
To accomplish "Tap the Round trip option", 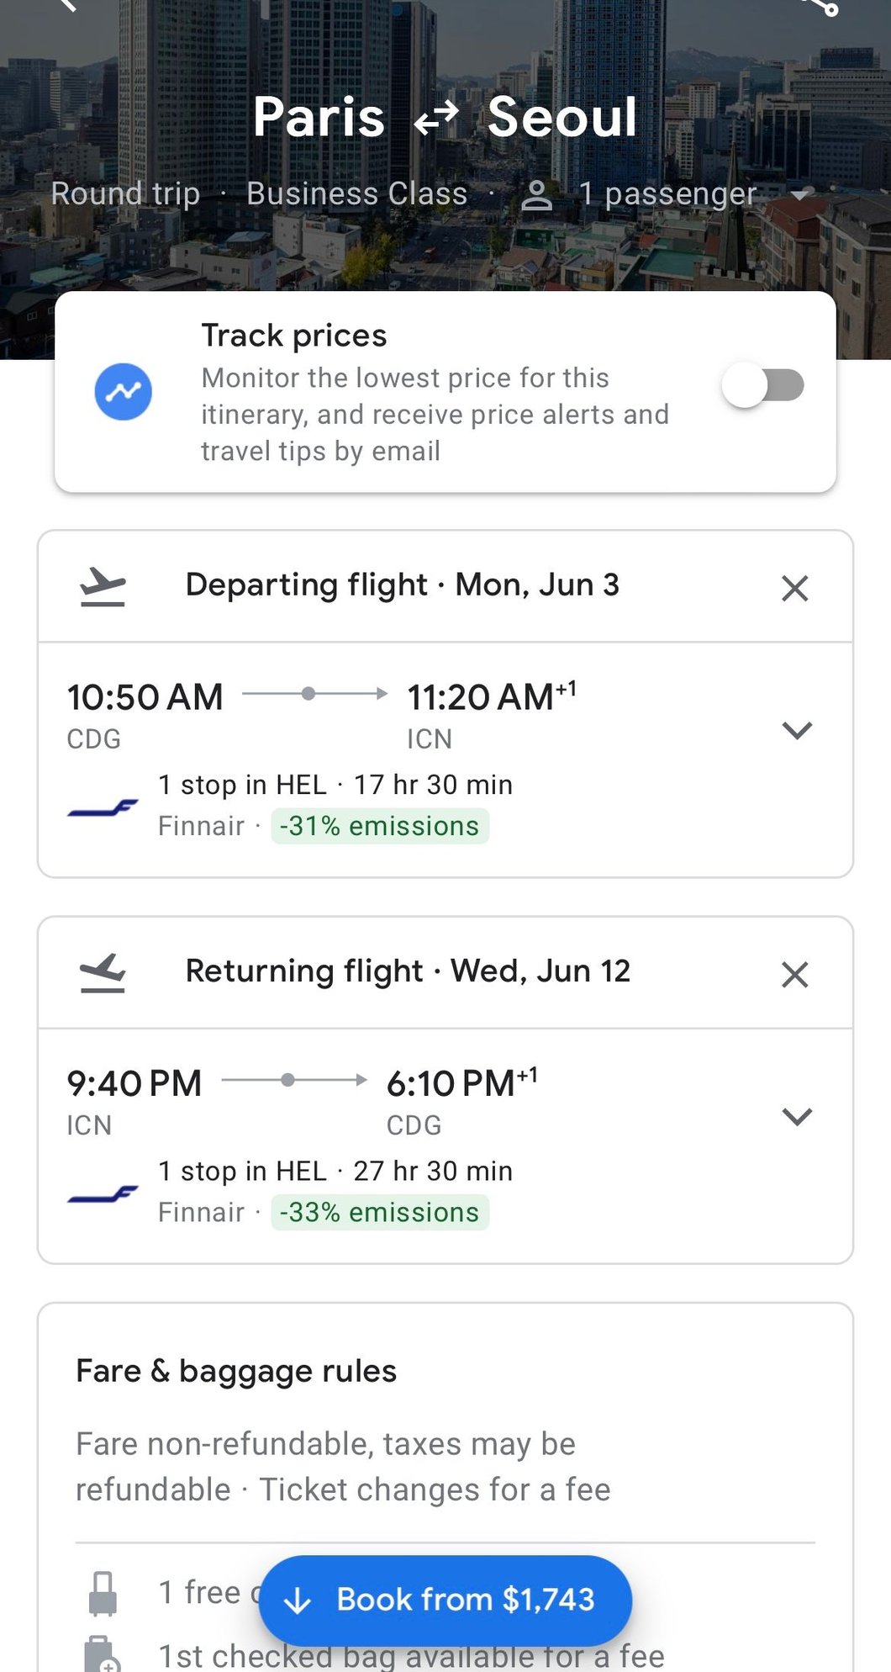I will coord(125,194).
